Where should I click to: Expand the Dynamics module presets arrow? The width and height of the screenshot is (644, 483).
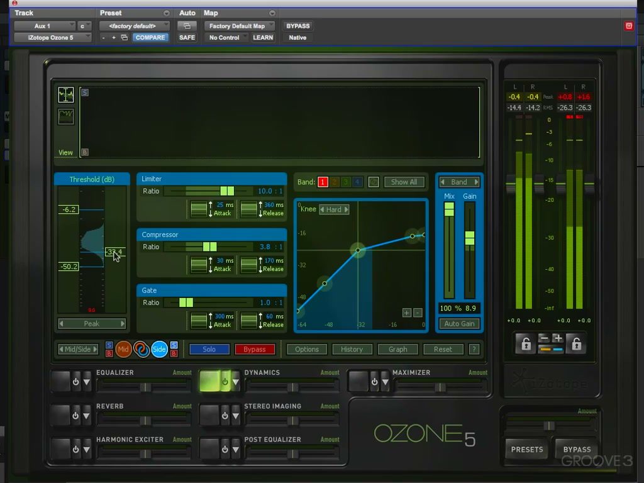[236, 382]
